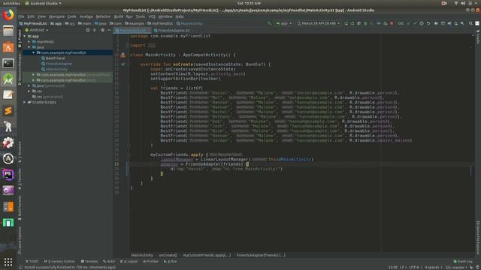
Task: Click the locate-in-tree target icon
Action: 88,30
